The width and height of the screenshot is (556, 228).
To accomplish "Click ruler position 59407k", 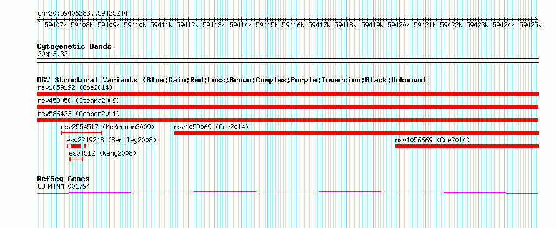I will pos(56,25).
